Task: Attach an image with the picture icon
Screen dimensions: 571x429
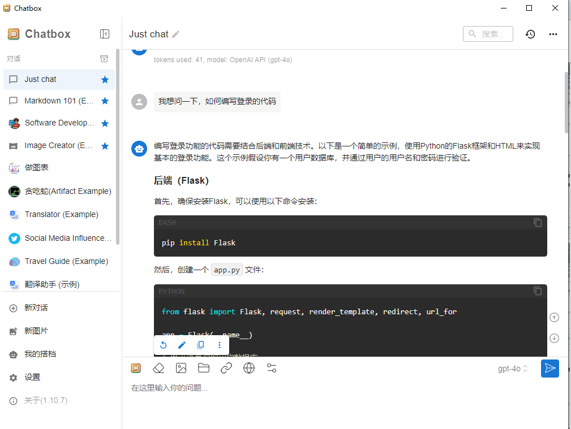Action: pos(181,368)
